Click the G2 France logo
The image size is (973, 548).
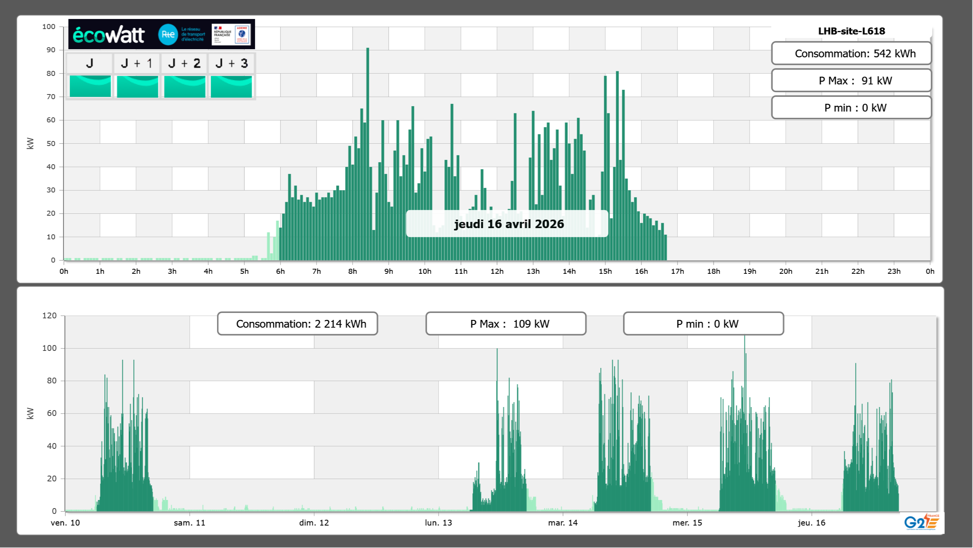(x=921, y=522)
